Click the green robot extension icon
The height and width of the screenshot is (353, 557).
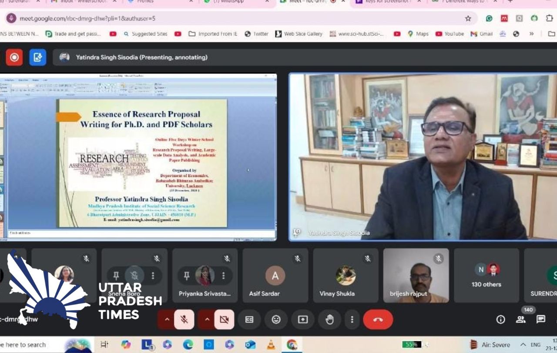(x=535, y=18)
